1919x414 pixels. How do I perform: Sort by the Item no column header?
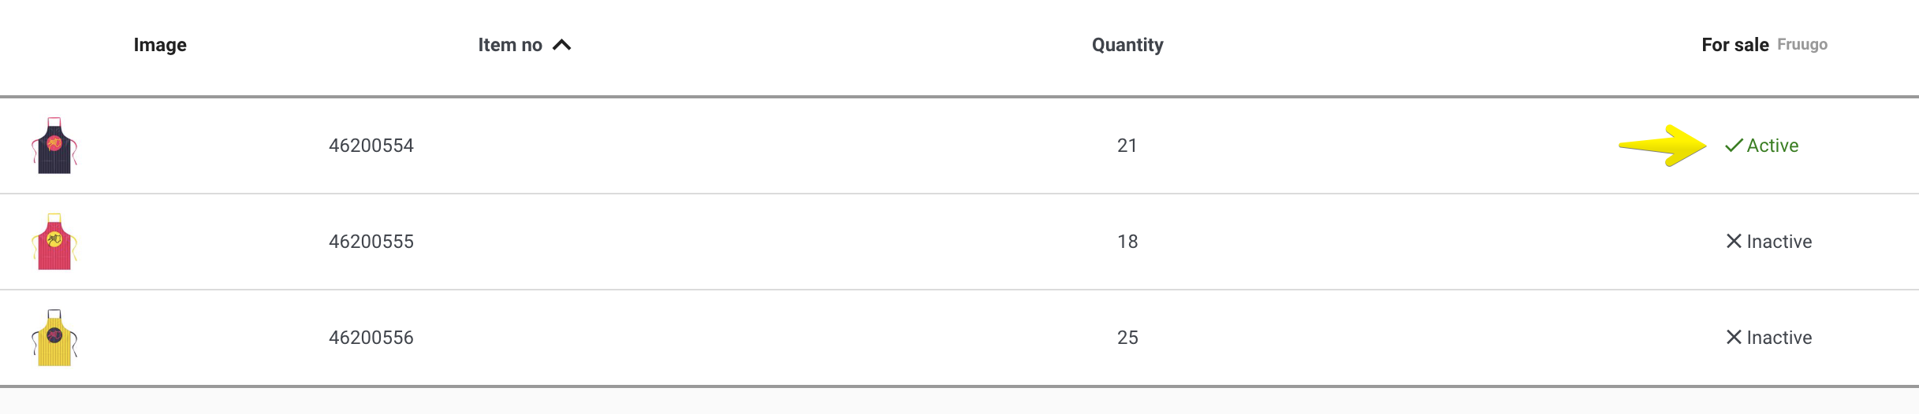(510, 45)
